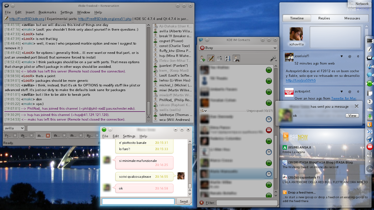
Task: Click the heart favorite icon on joseluisf1's tweet
Action: (x=342, y=56)
